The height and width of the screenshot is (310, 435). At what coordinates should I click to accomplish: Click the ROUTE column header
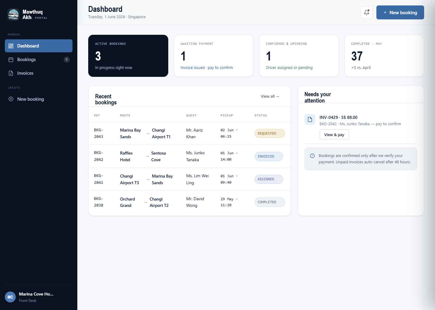pos(125,116)
